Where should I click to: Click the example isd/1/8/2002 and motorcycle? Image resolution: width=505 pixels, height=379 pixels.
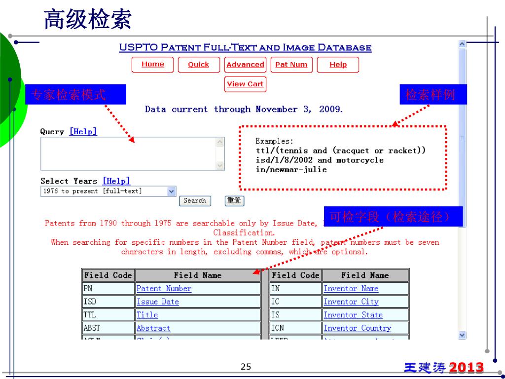[x=320, y=160]
